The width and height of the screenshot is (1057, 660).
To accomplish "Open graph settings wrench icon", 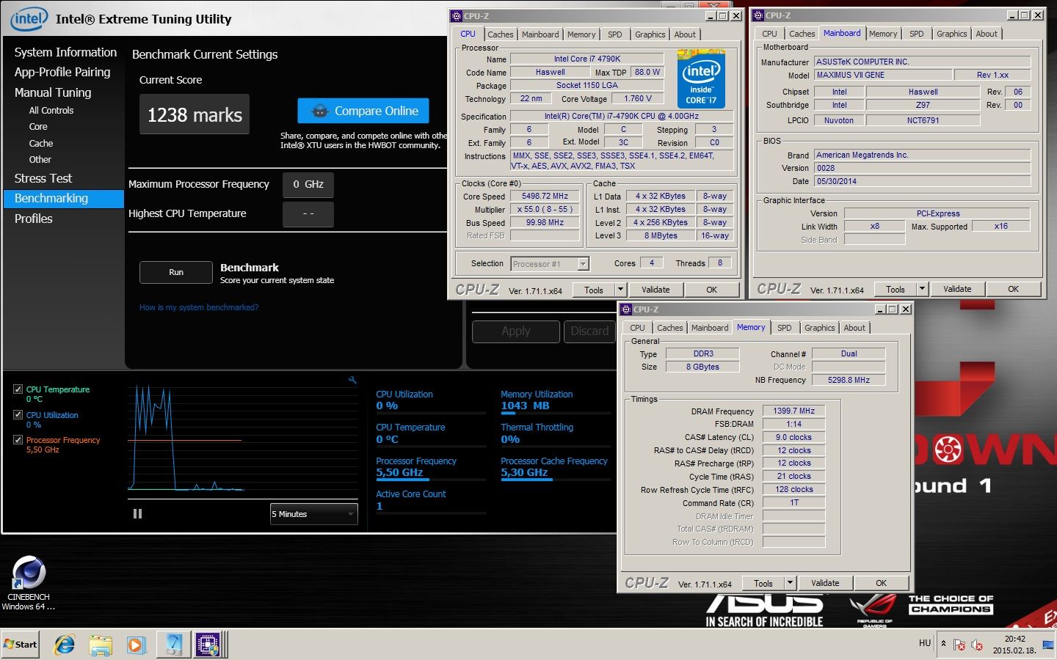I will (352, 380).
